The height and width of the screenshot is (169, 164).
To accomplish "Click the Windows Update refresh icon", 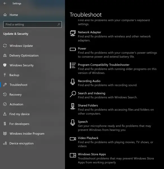I will [x=5, y=46].
